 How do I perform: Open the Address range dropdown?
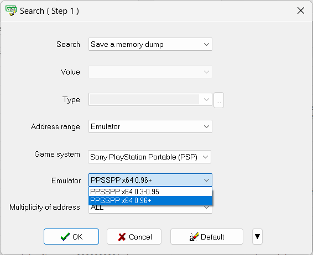click(x=150, y=126)
